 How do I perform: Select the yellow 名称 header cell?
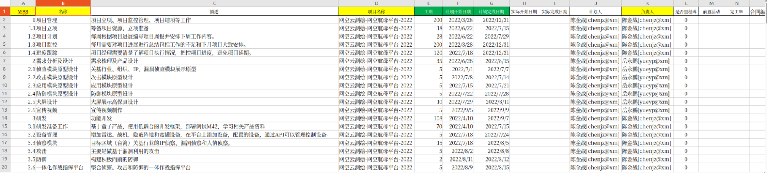click(63, 11)
